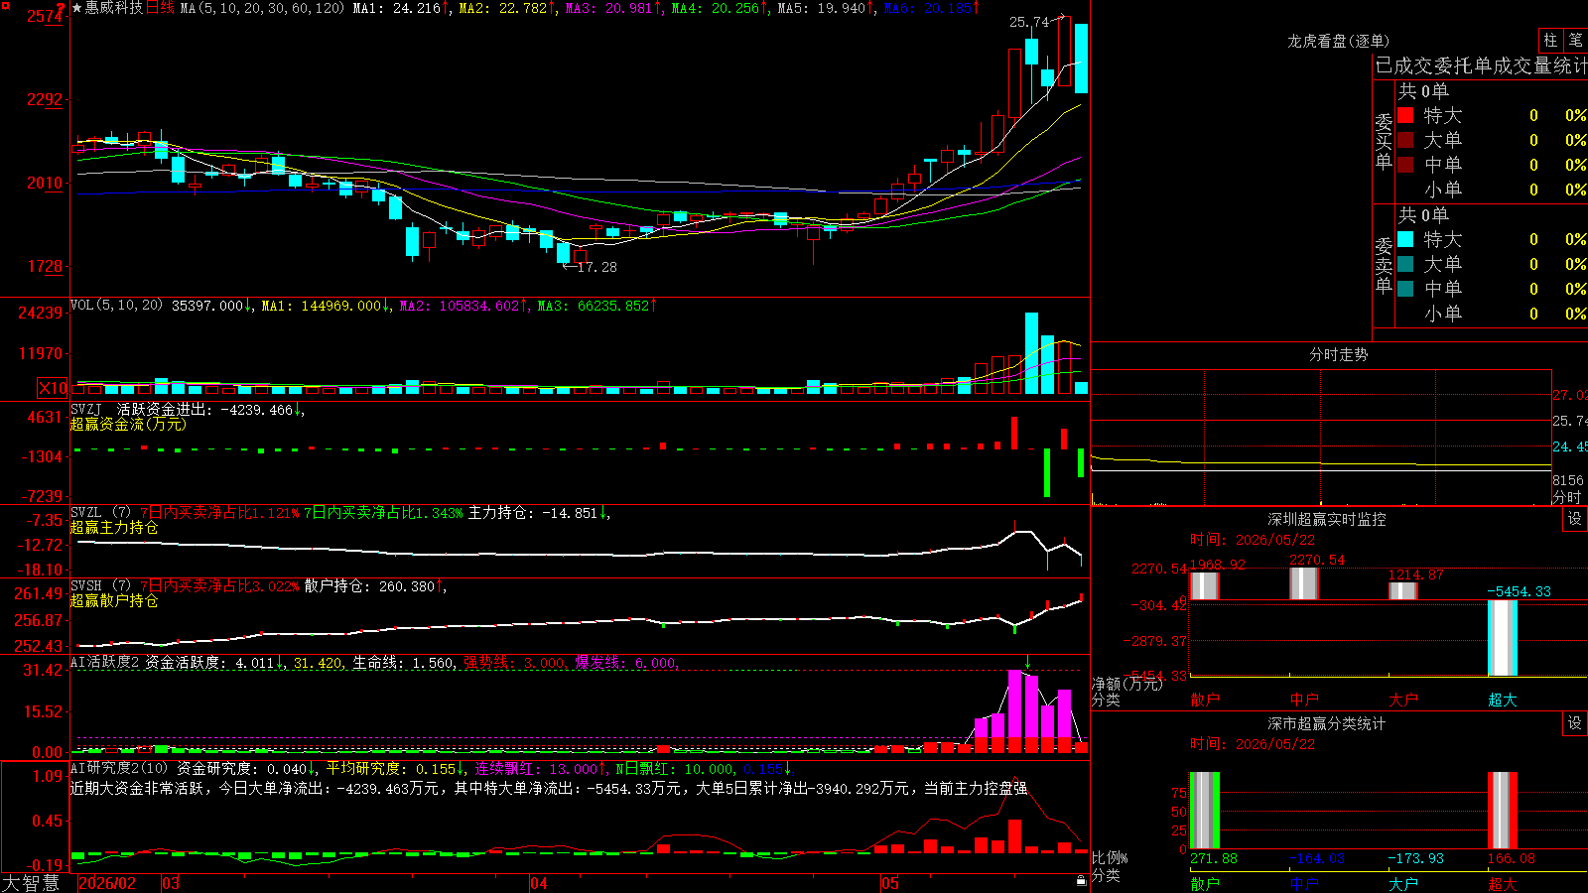Screen dimensions: 1588x893
Task: Click the lock icon at chart bottom-right
Action: point(1081,881)
